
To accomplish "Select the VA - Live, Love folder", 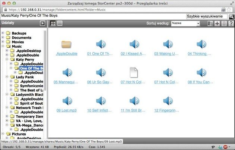I will (29, 121).
